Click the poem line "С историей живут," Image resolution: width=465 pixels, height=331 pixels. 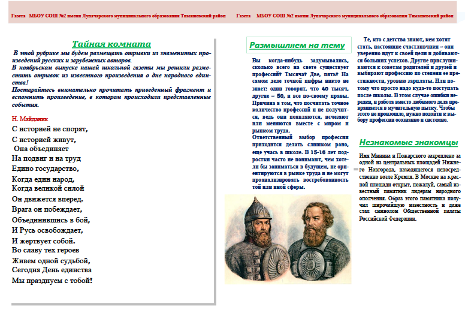44,140
